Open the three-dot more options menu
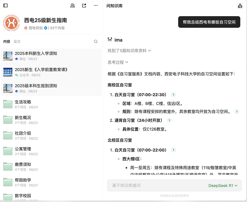The image size is (247, 202). [96, 5]
